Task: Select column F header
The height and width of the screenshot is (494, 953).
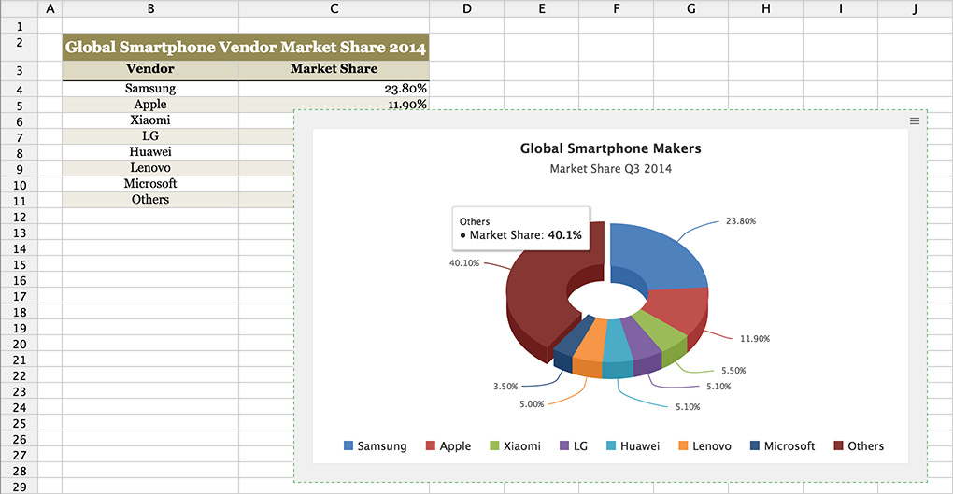Action: coord(616,8)
